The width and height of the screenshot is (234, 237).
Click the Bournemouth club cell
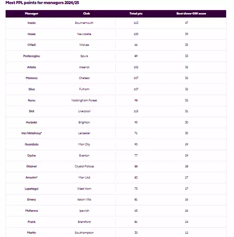click(x=84, y=23)
